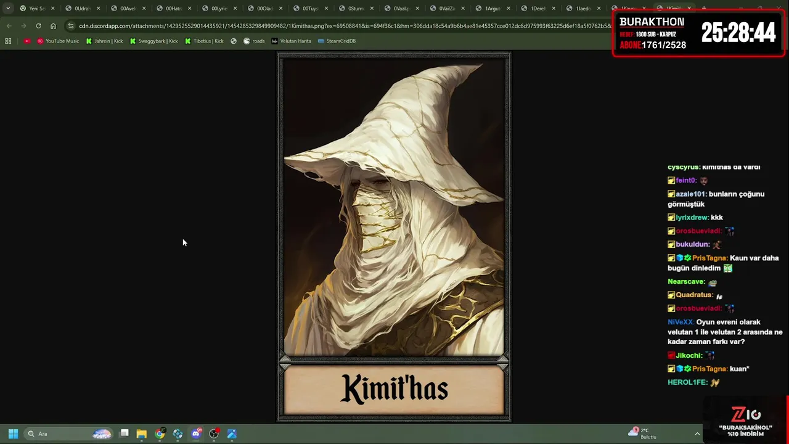The height and width of the screenshot is (444, 789).
Task: Open the apps grid in bookmarks bar
Action: coord(8,41)
